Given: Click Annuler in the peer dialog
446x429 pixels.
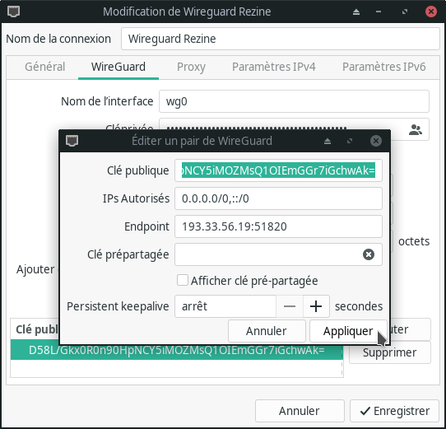Looking at the screenshot, I should pyautogui.click(x=267, y=331).
